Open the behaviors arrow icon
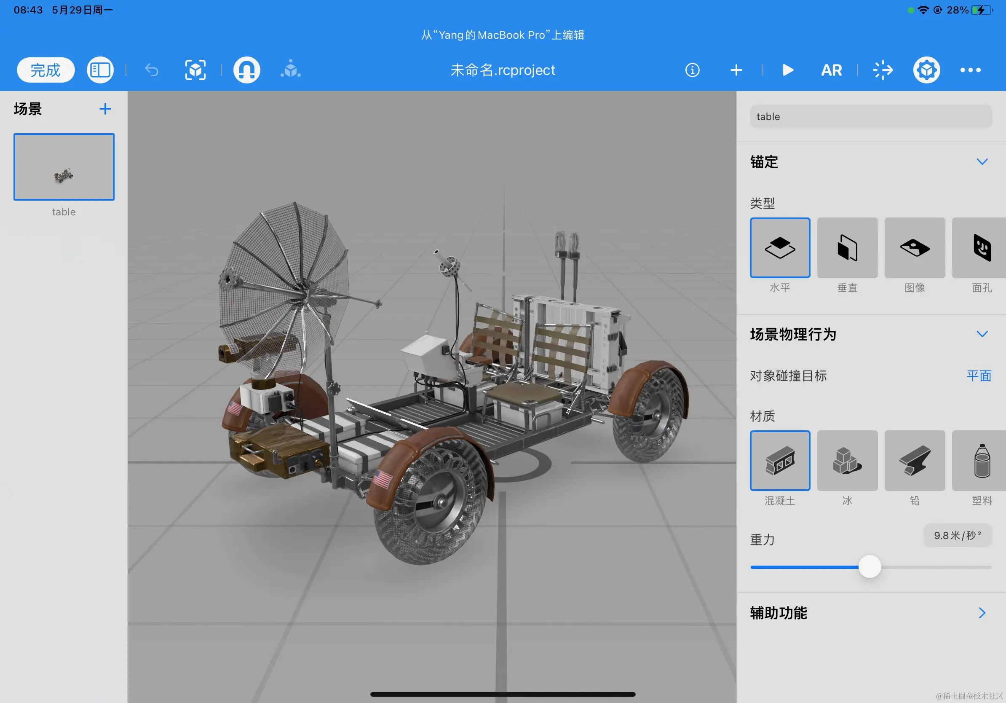Screen dimensions: 1006x703 click(882, 70)
